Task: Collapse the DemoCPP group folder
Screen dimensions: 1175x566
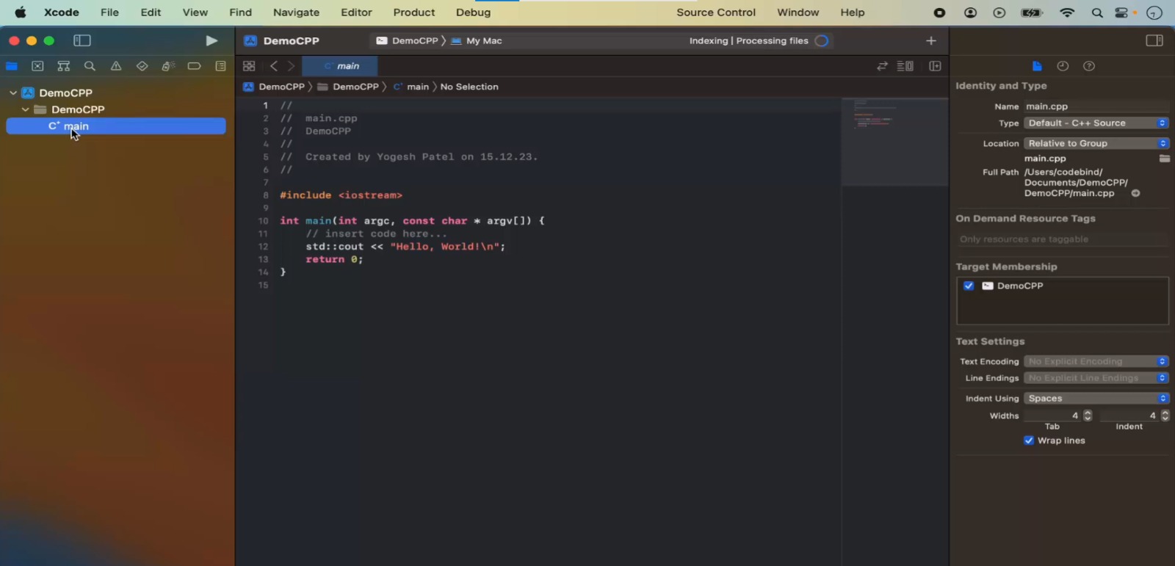Action: point(26,109)
